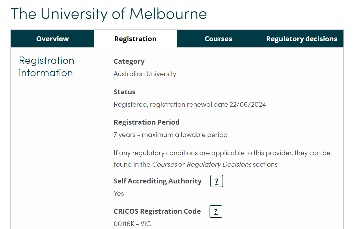This screenshot has height=229, width=355.
Task: Select the 7 years maximum allowable period text
Action: click(171, 135)
